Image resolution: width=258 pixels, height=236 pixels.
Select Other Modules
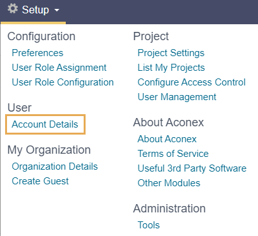[x=169, y=183]
